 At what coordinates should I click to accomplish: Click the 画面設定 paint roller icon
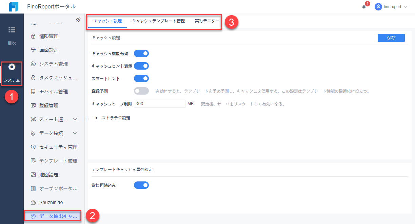coord(33,50)
